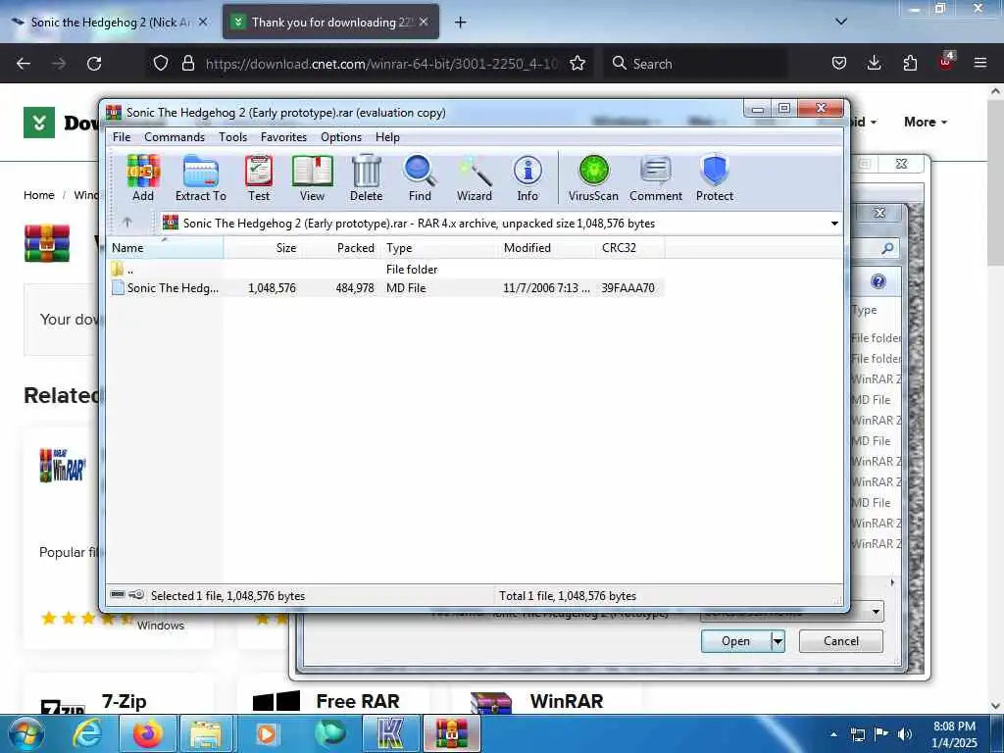The height and width of the screenshot is (753, 1004).
Task: Open the WinRAR File menu
Action: click(x=122, y=137)
